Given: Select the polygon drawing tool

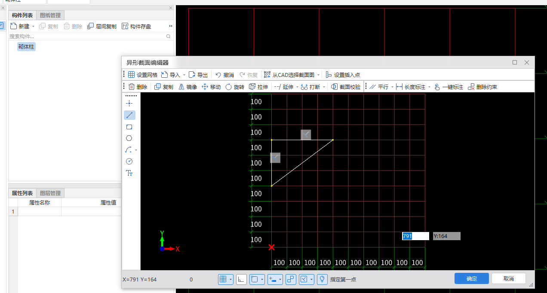Looking at the screenshot, I should [x=129, y=138].
